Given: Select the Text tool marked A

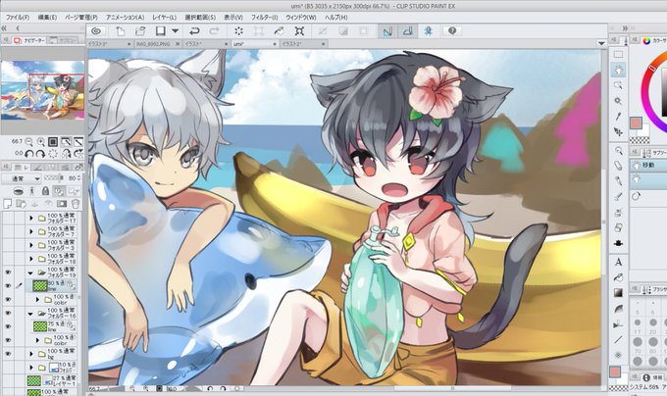Looking at the screenshot, I should click(x=618, y=262).
